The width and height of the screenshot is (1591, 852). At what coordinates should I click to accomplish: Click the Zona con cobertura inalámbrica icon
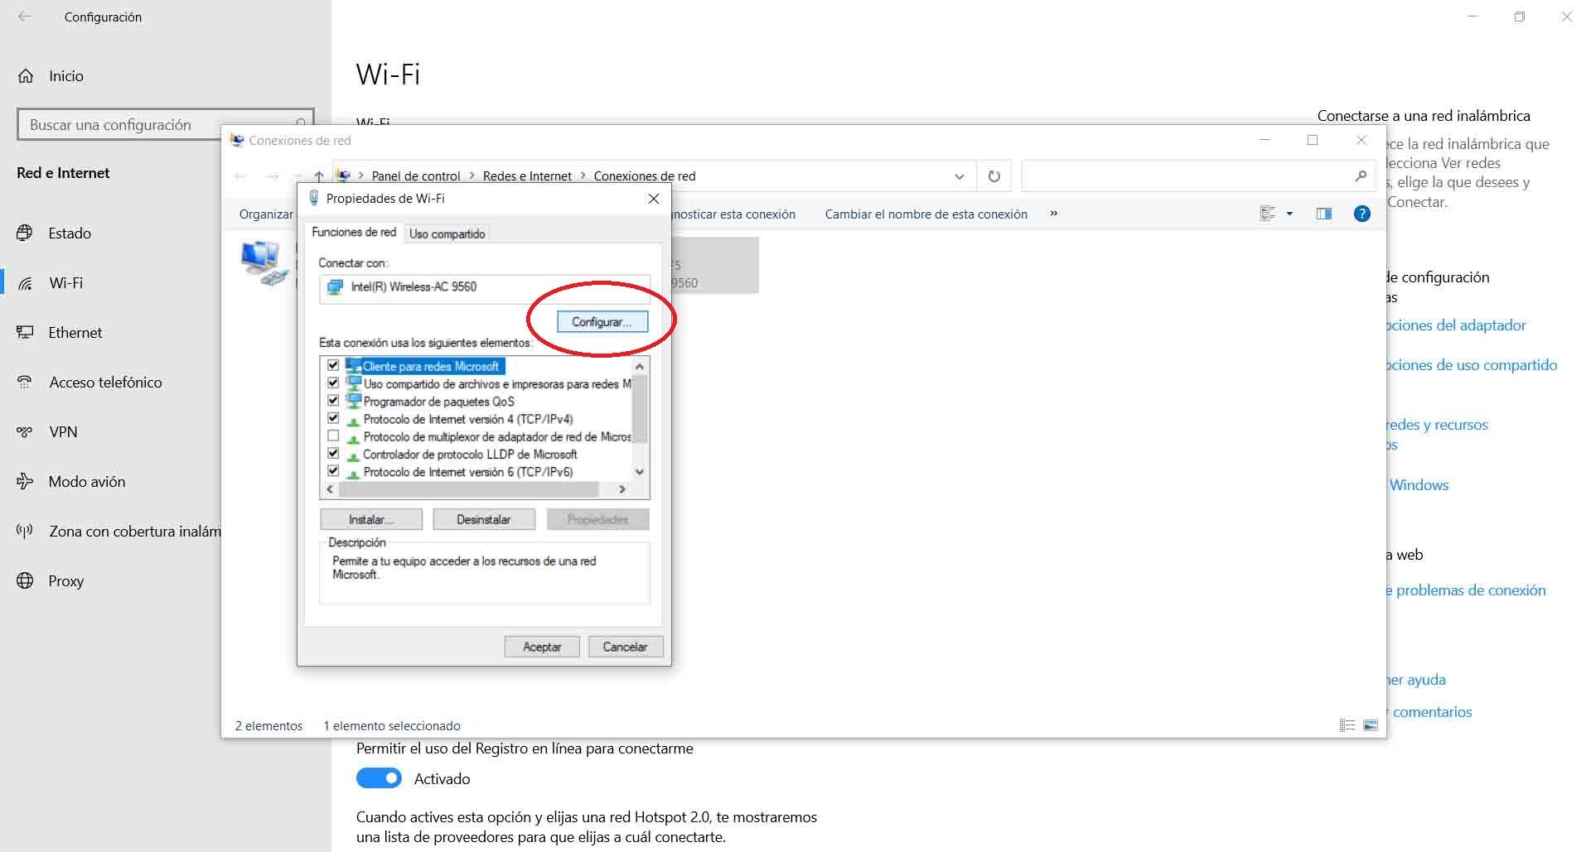pos(25,531)
